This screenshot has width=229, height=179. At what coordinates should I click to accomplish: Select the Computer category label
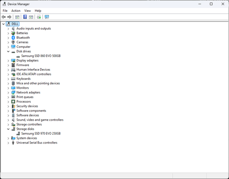tap(23, 47)
